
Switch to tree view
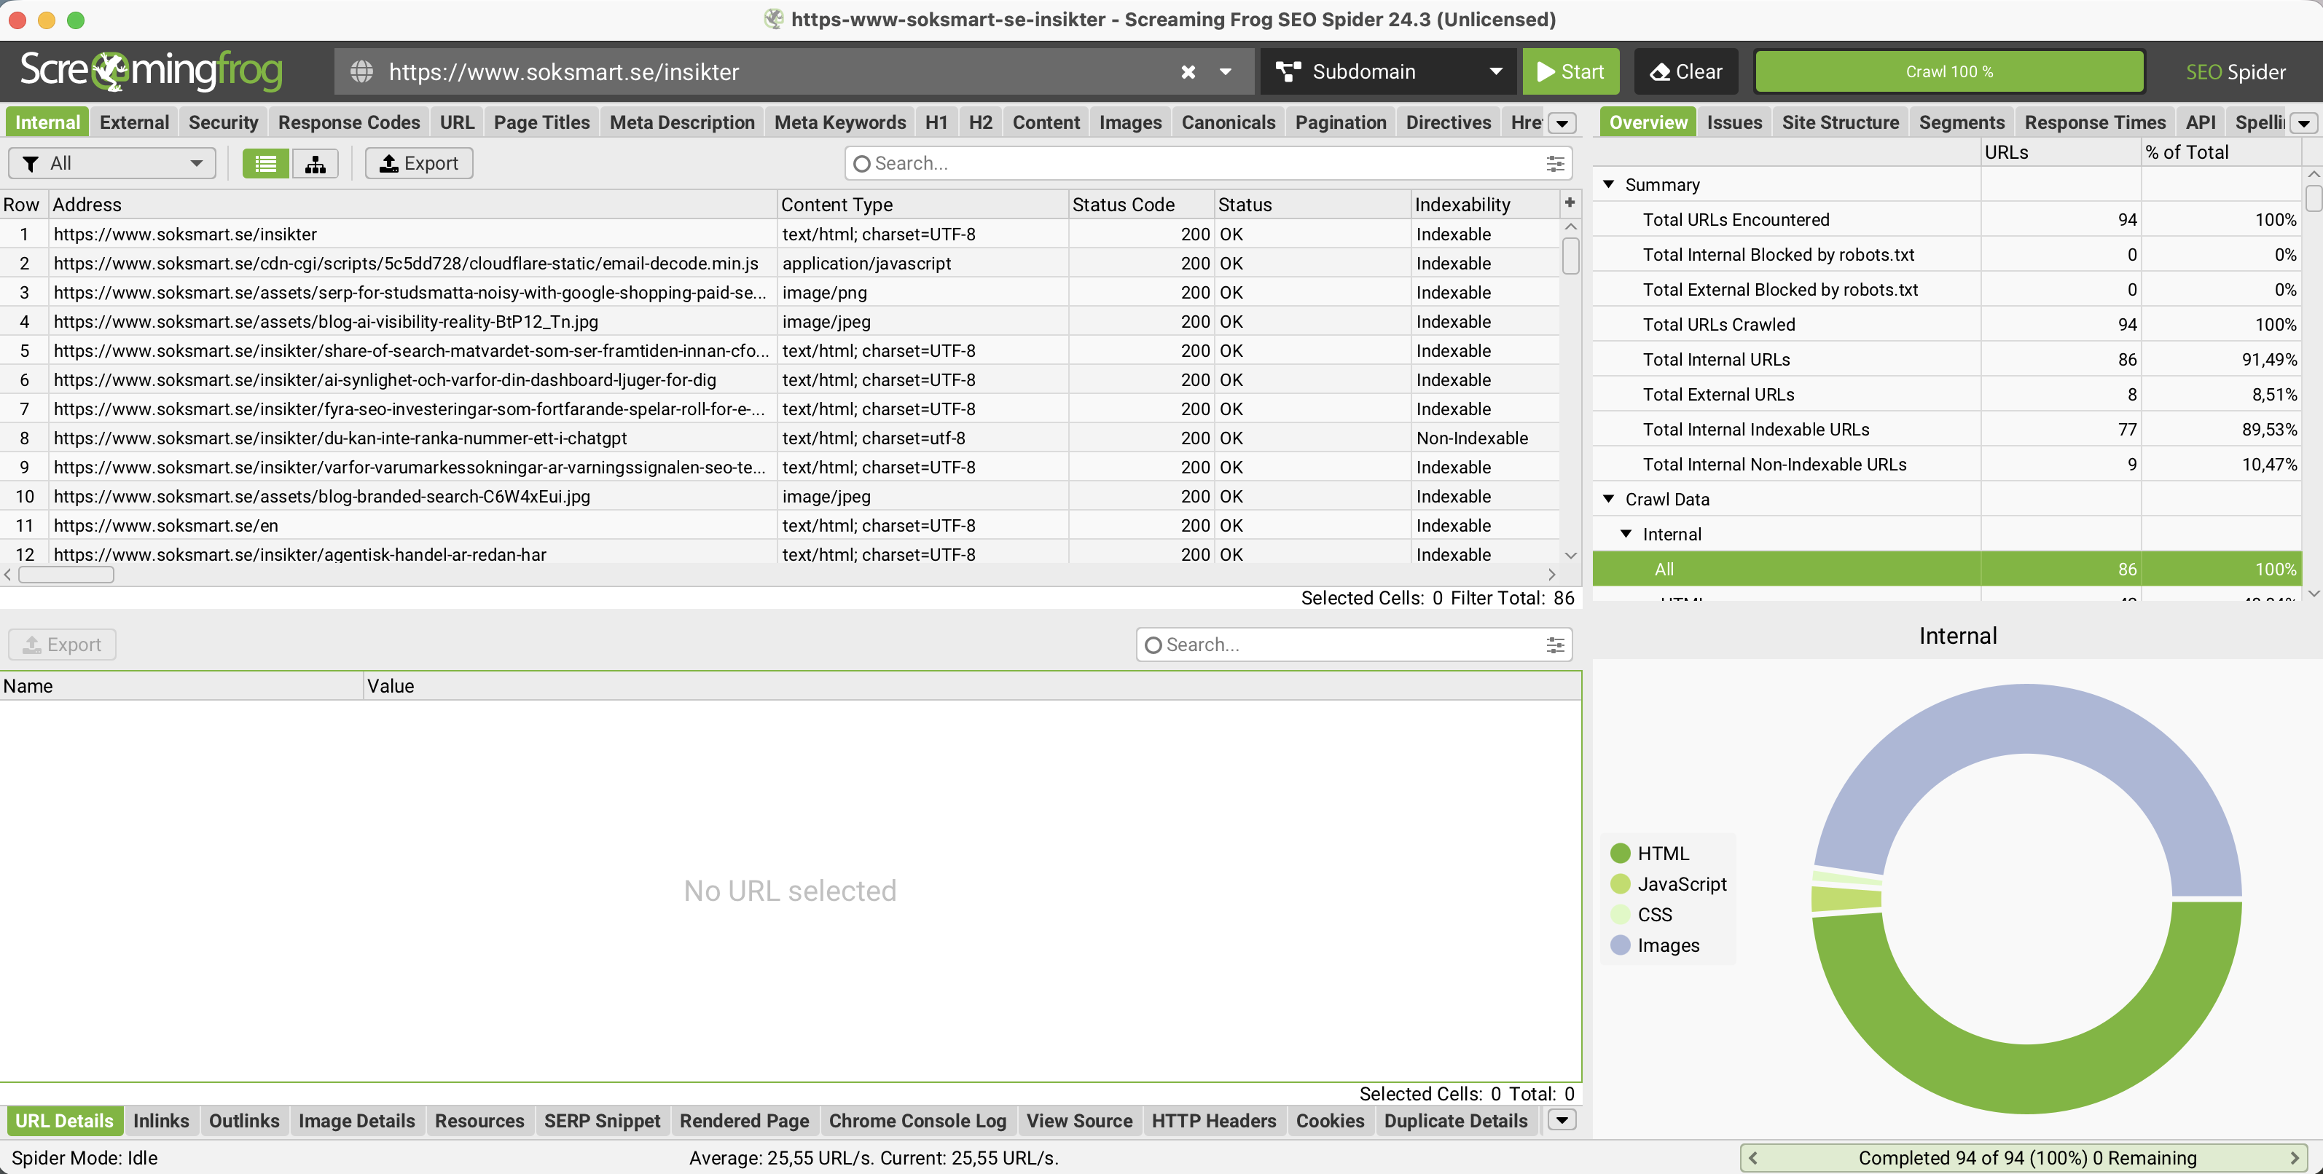click(x=316, y=163)
